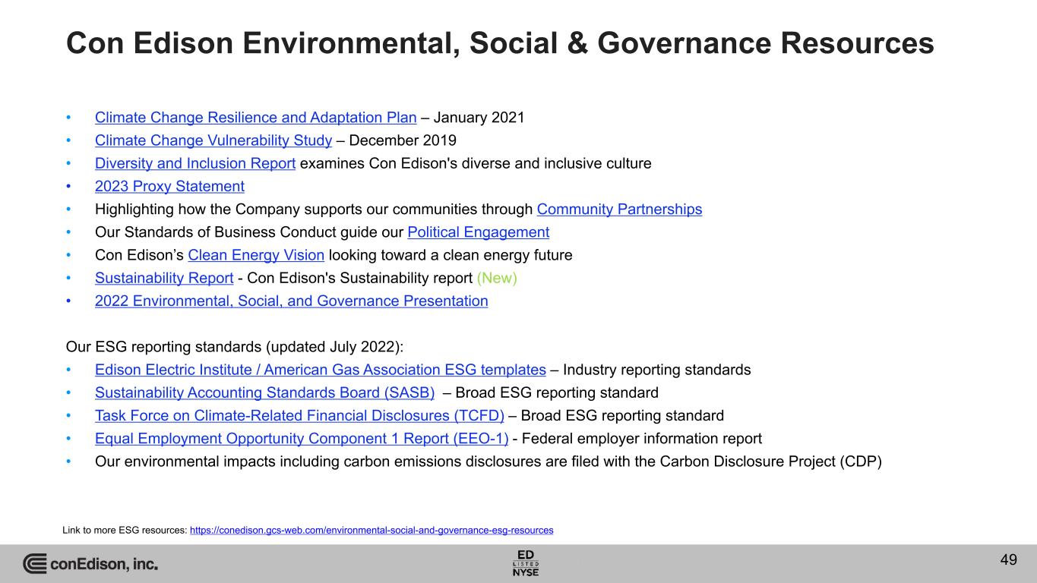
Task: Open Equal Employment Opportunity EEO-1 report link
Action: point(302,438)
